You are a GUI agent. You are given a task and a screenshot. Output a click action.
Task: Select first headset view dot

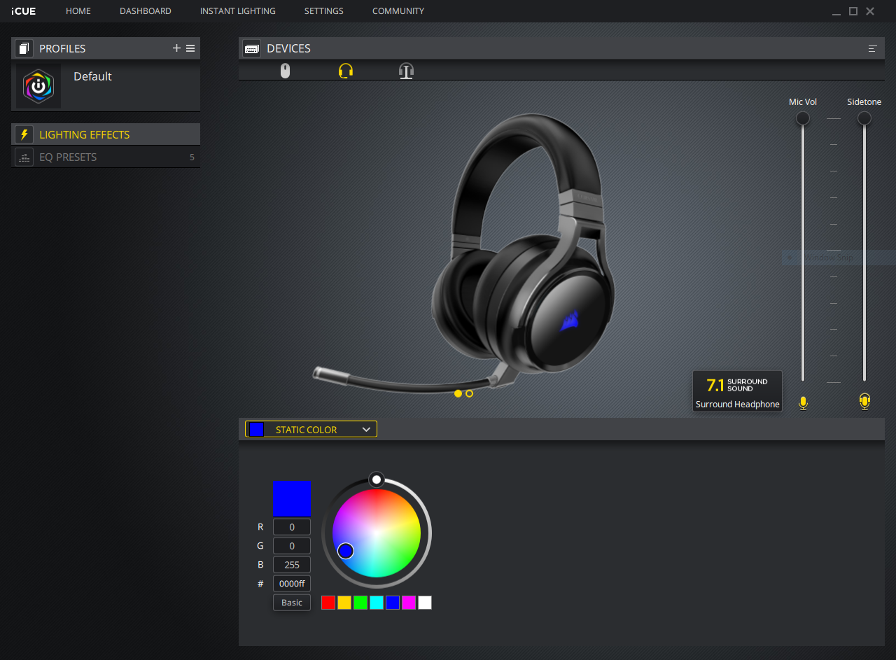tap(458, 393)
